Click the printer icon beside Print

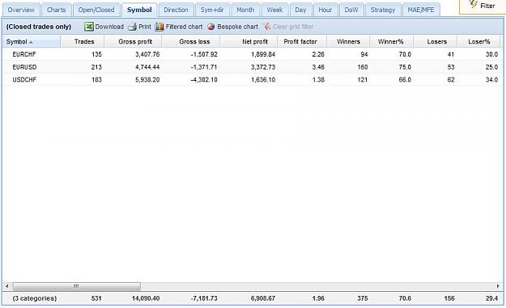[x=132, y=27]
